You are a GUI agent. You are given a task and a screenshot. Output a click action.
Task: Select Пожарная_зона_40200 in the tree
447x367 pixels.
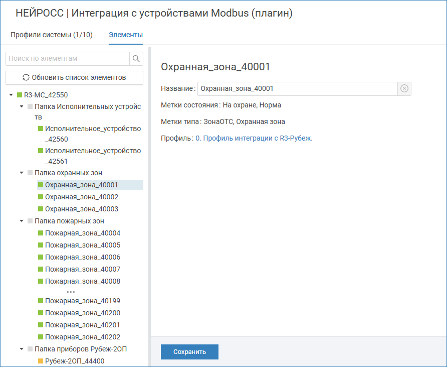82,313
